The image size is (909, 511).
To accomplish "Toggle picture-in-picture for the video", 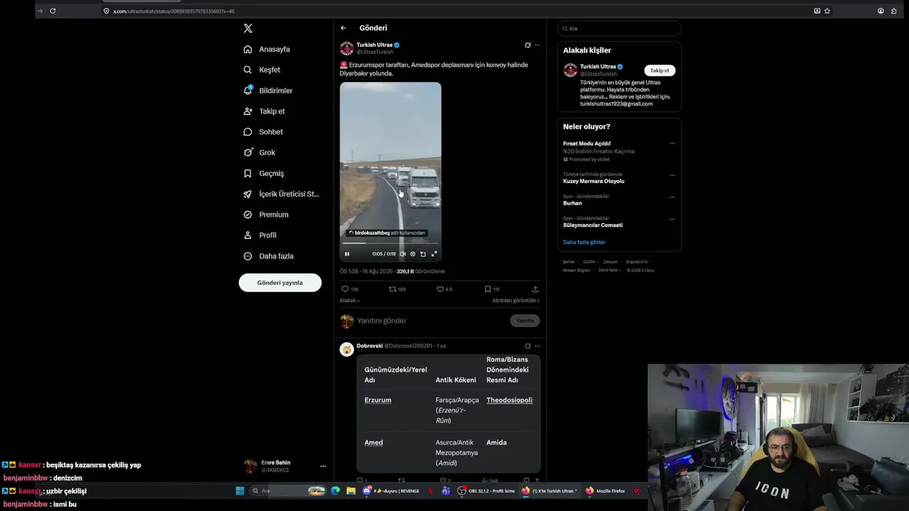I will 423,254.
